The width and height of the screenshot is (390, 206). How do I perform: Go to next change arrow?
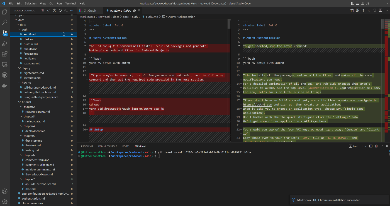pyautogui.click(x=369, y=10)
